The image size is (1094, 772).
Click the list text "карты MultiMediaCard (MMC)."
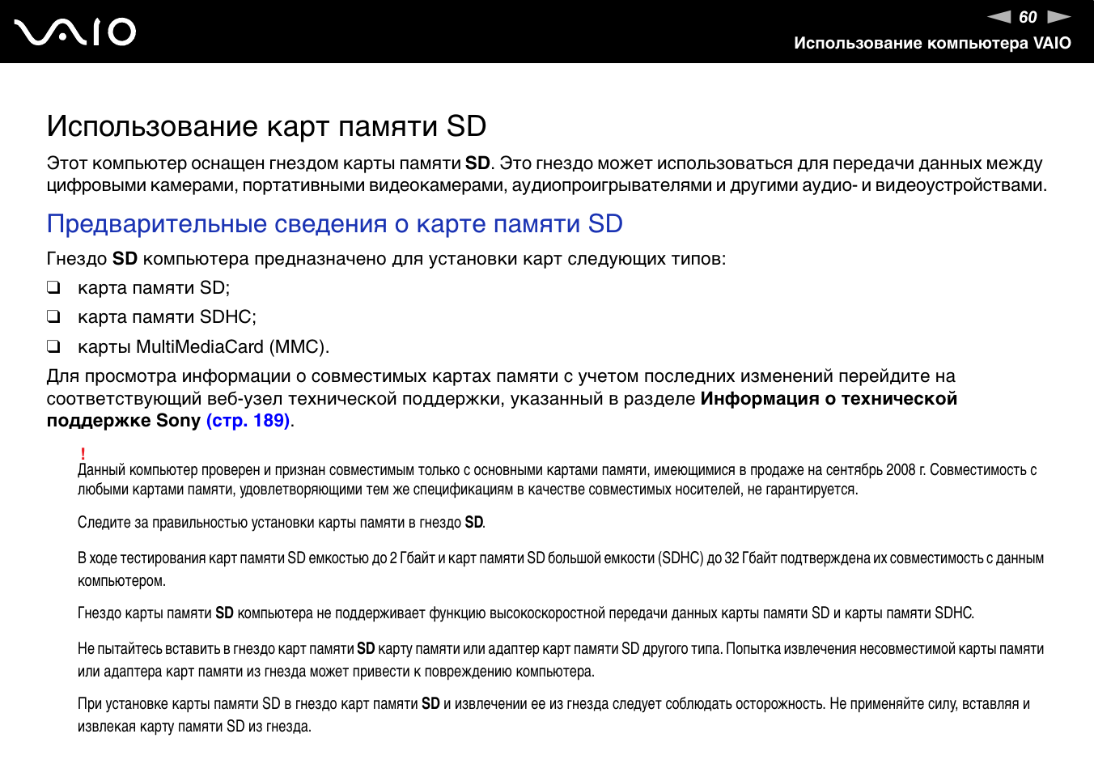tap(203, 346)
